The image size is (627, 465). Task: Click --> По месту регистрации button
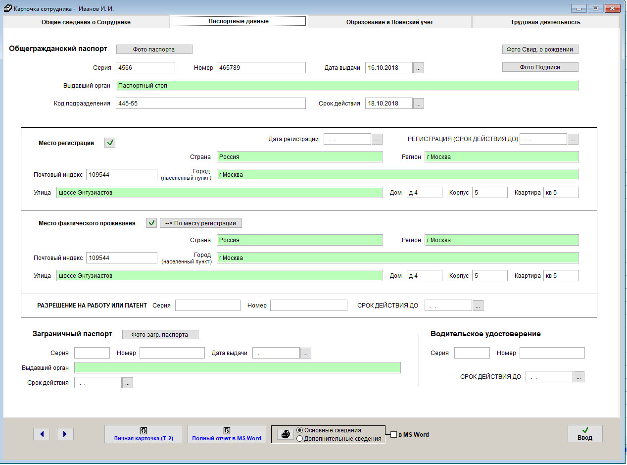(201, 223)
